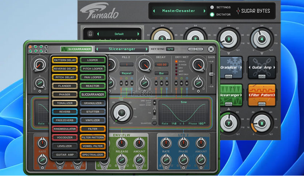Click the Fill 2 value field
Screen dimensions: 304x176
[x=127, y=65]
